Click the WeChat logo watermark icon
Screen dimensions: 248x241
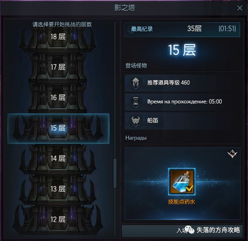point(189,230)
